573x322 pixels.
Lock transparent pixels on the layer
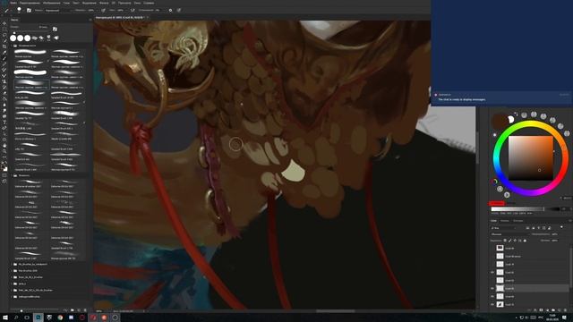click(505, 241)
